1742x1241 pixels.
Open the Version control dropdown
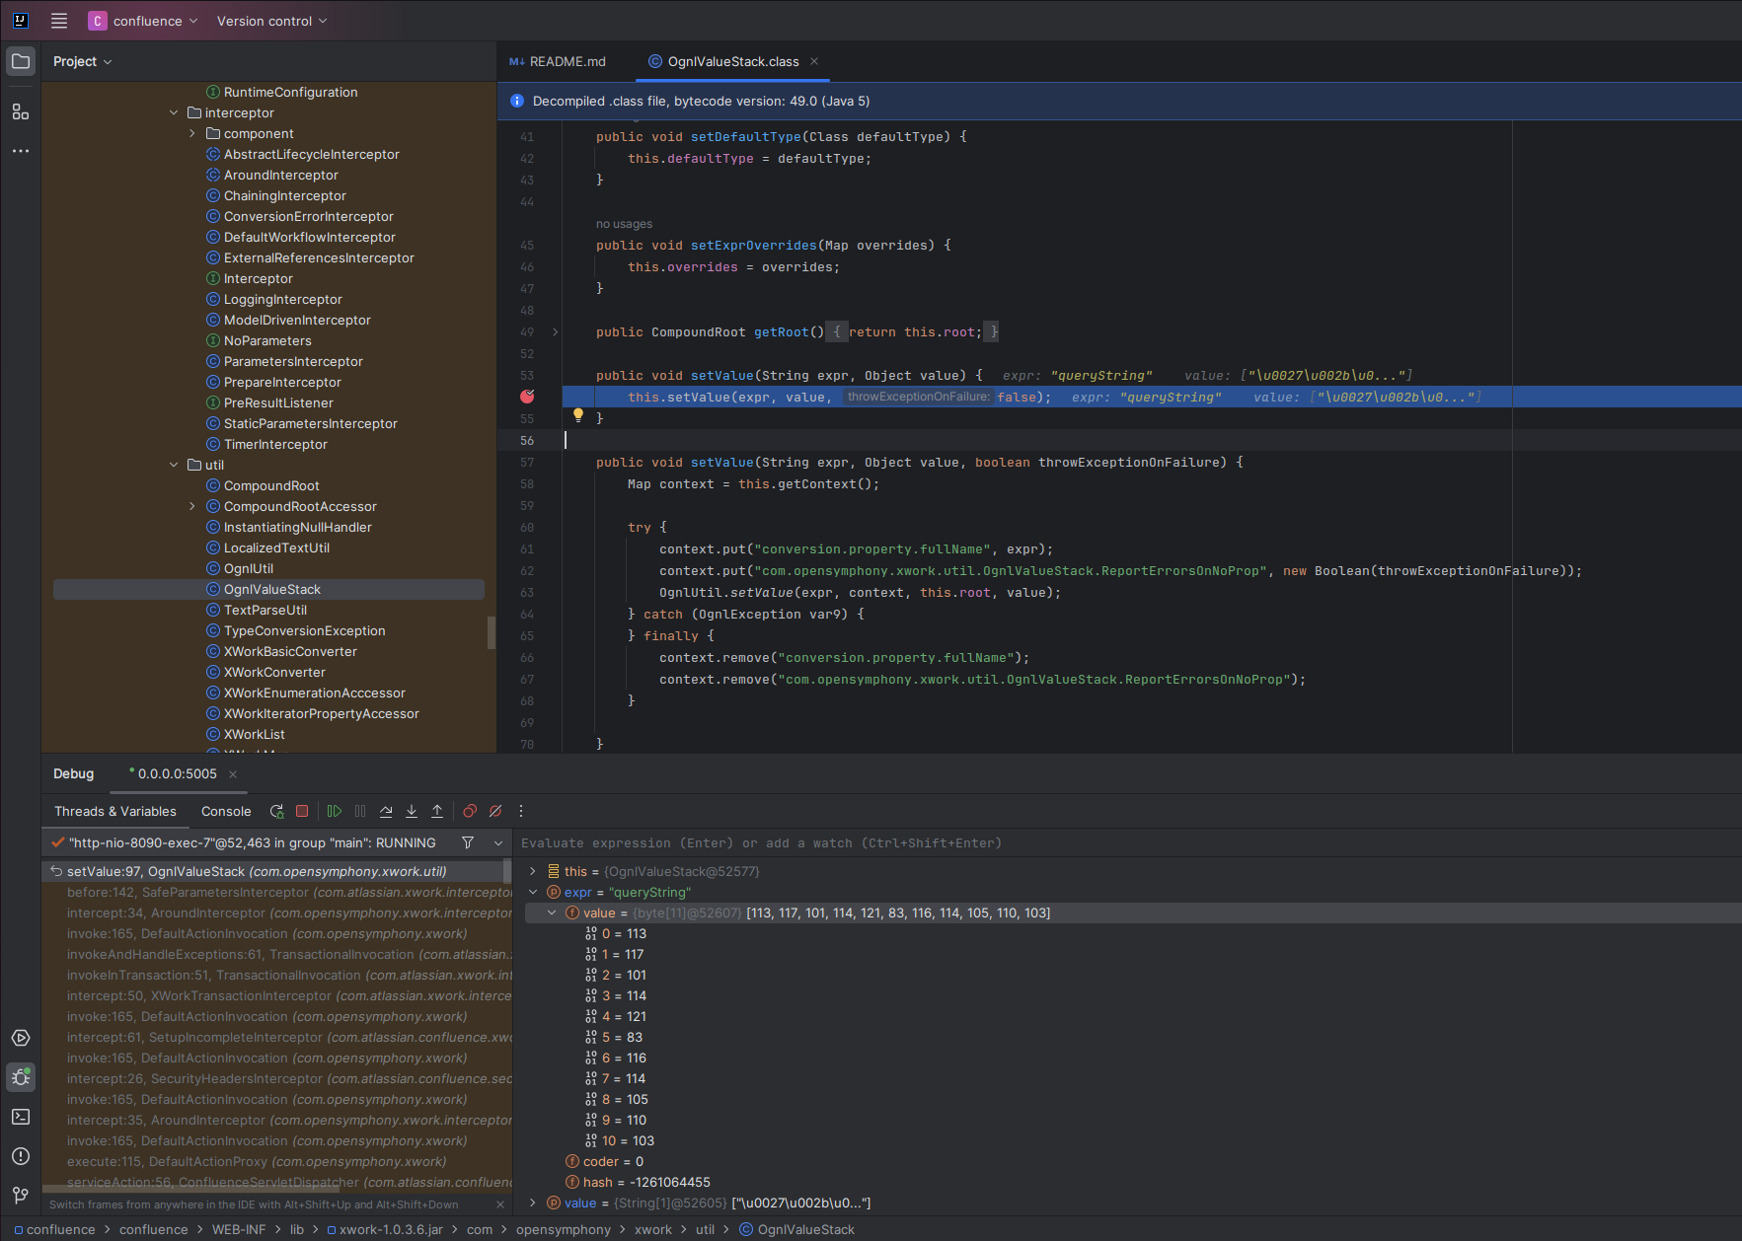[271, 21]
